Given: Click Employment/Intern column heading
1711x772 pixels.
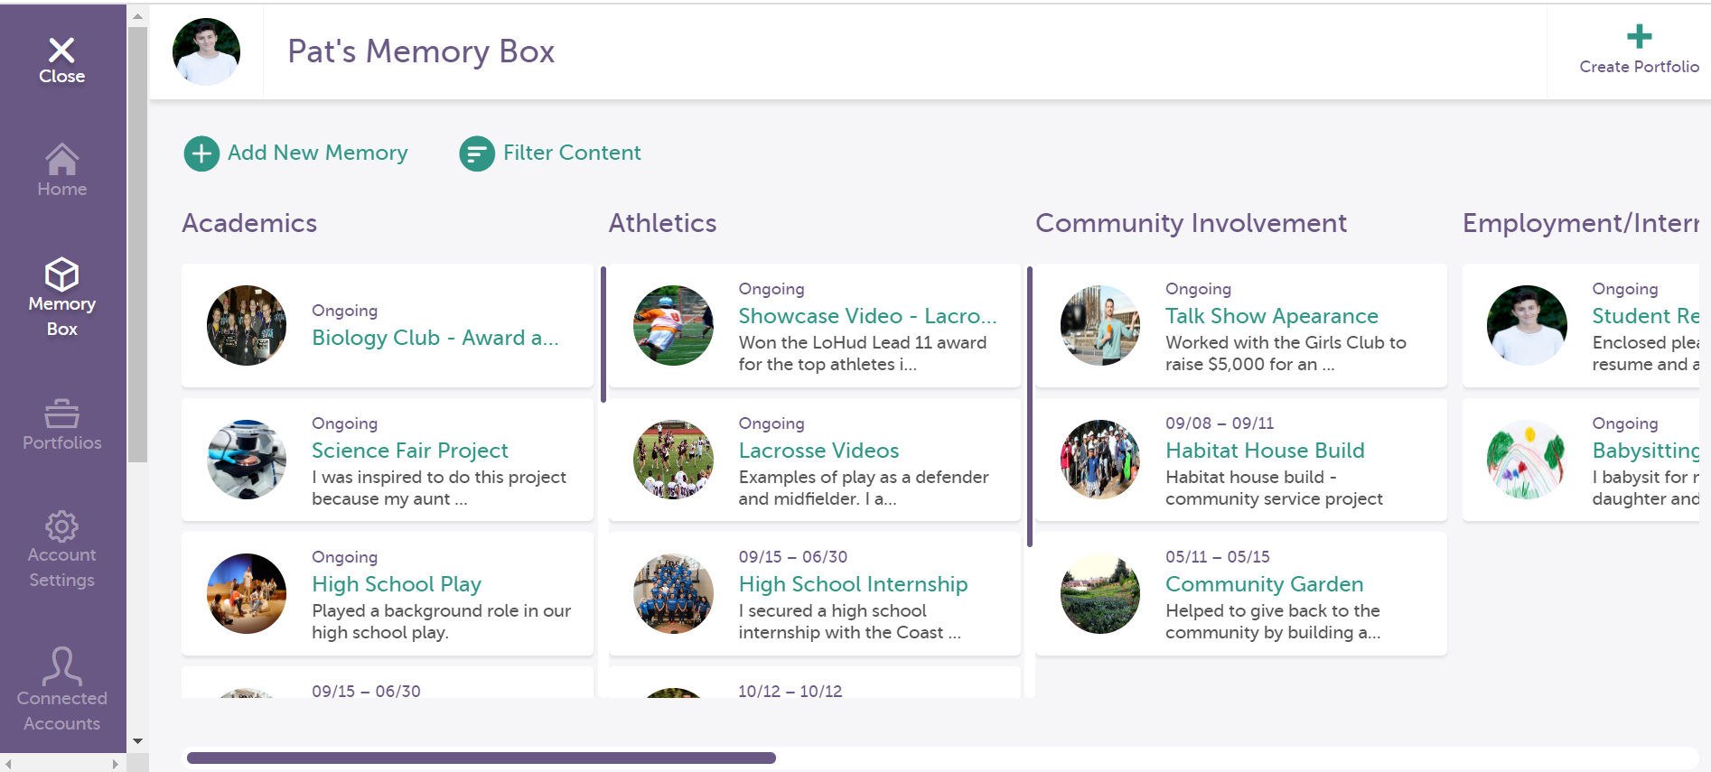Looking at the screenshot, I should pyautogui.click(x=1581, y=223).
